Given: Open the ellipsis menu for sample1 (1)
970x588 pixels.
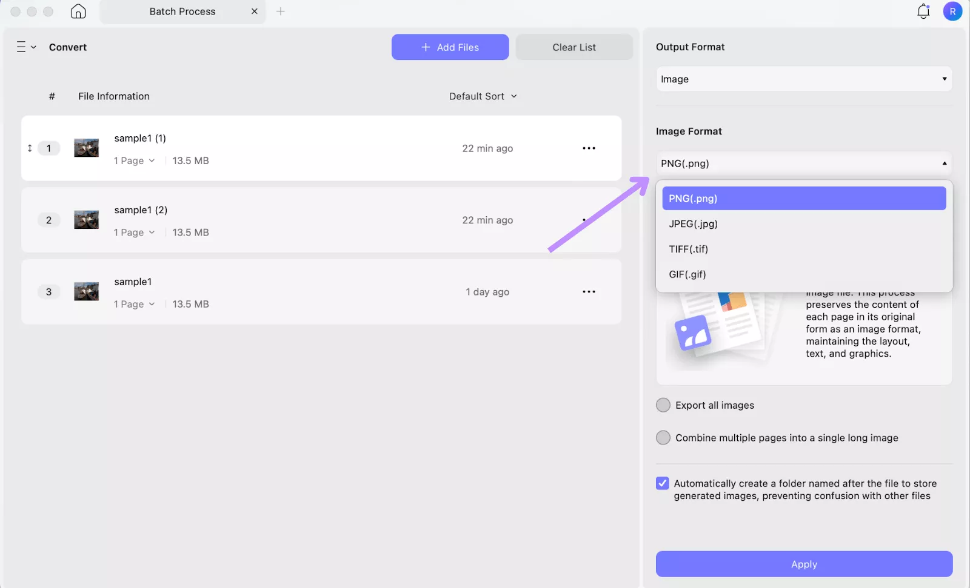Looking at the screenshot, I should tap(588, 148).
